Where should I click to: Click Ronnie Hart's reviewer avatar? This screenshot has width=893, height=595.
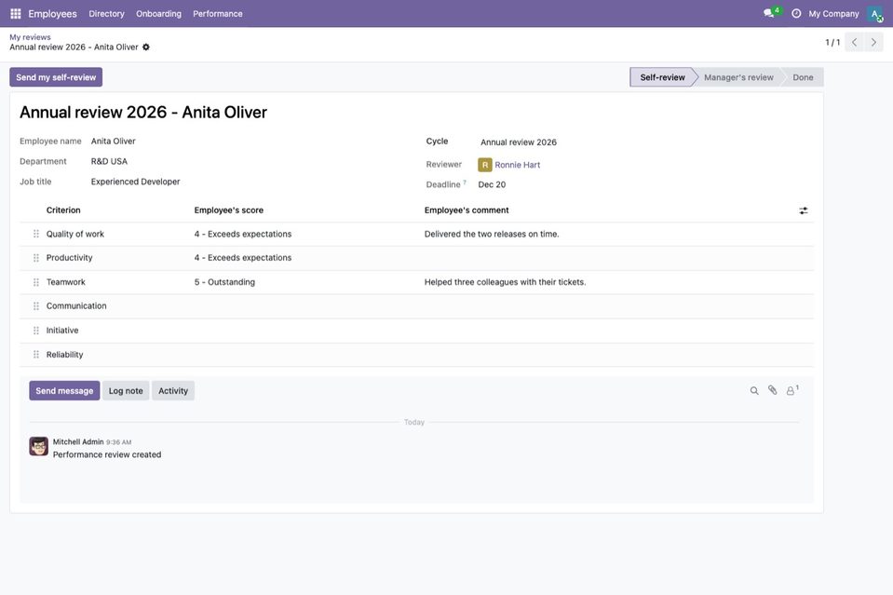pyautogui.click(x=484, y=165)
